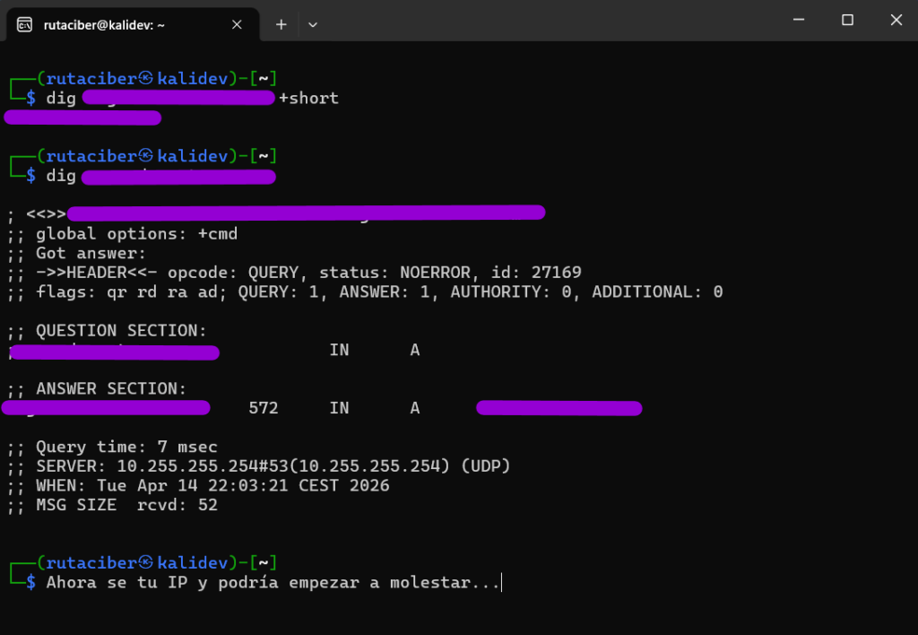
Task: Click the terminal icon in the tab
Action: (25, 25)
